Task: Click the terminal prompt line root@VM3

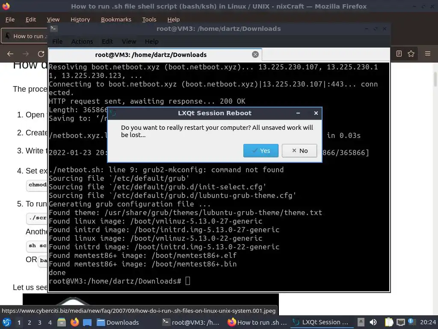Action: tap(119, 281)
